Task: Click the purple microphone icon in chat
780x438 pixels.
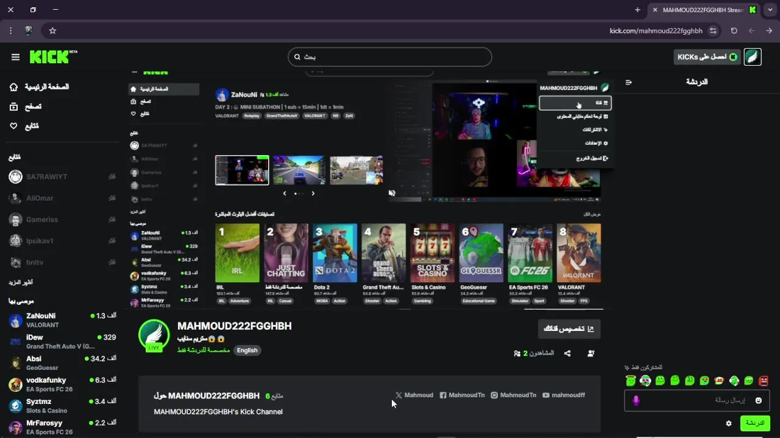Action: tap(636, 400)
